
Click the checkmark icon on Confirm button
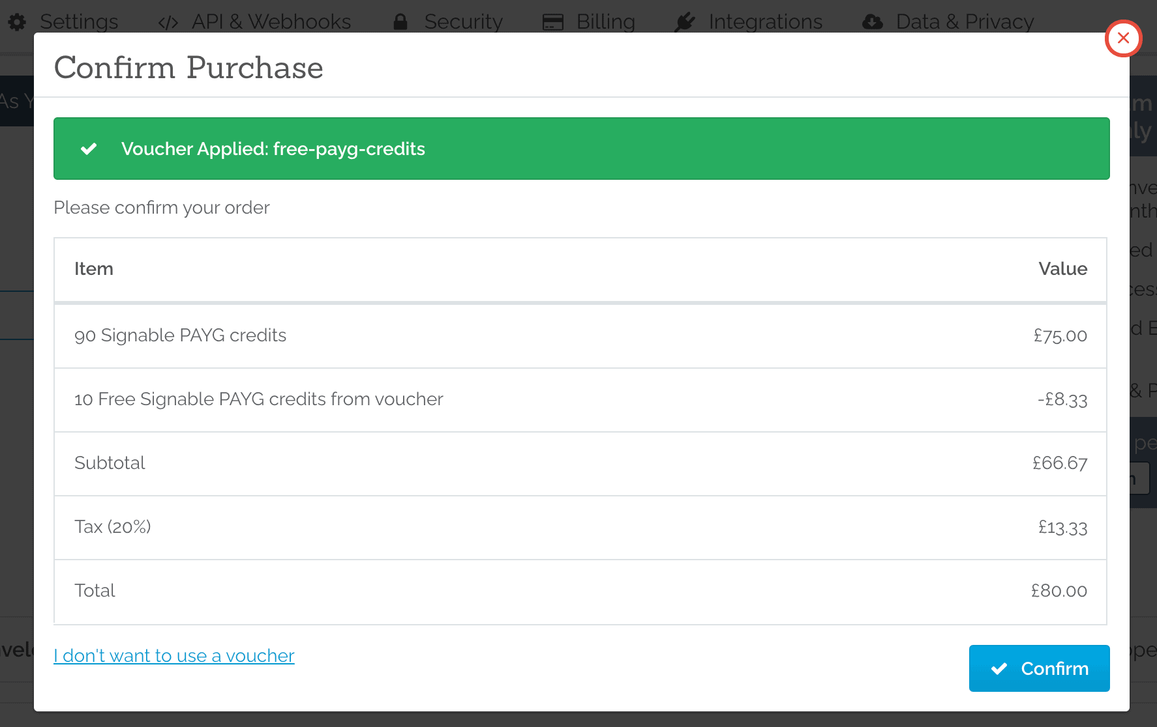coord(999,669)
